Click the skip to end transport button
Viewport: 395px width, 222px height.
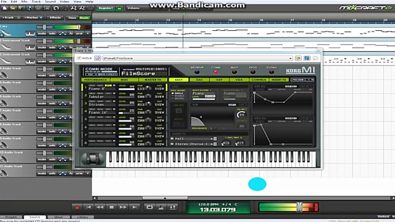pos(135,207)
